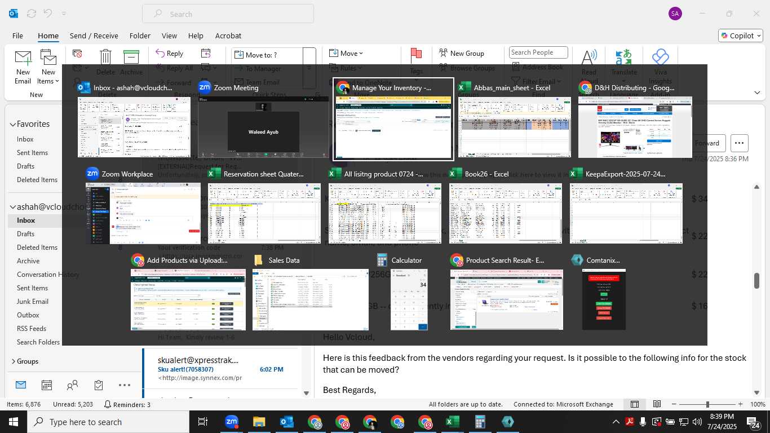Click the Mail navigation icon
The image size is (770, 433).
pos(21,385)
